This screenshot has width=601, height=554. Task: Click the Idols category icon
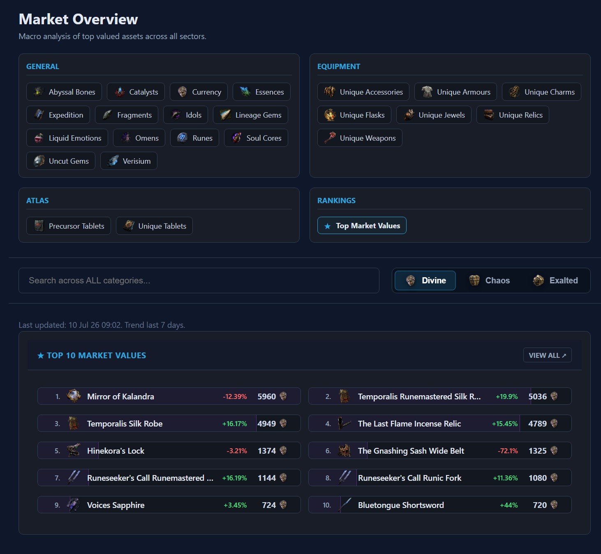[176, 115]
